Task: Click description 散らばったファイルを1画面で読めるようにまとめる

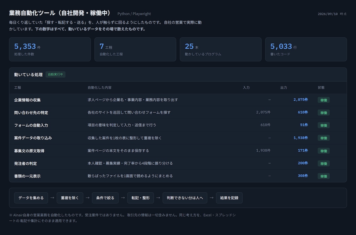Action: pos(130,176)
